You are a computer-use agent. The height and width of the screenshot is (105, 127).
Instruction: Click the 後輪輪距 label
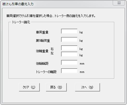(42, 64)
